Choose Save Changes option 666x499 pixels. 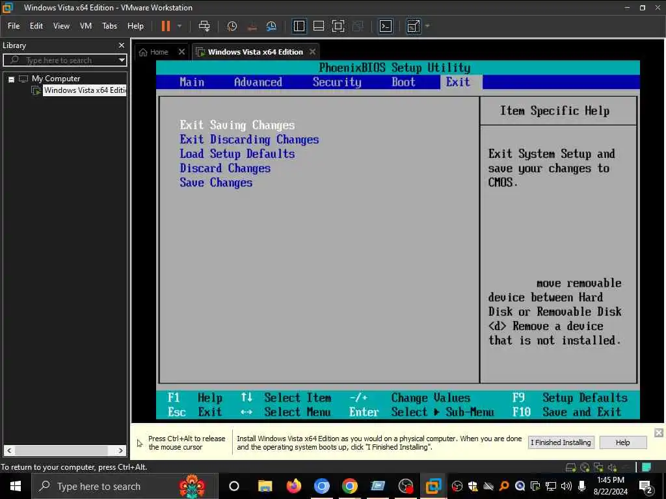coord(216,183)
